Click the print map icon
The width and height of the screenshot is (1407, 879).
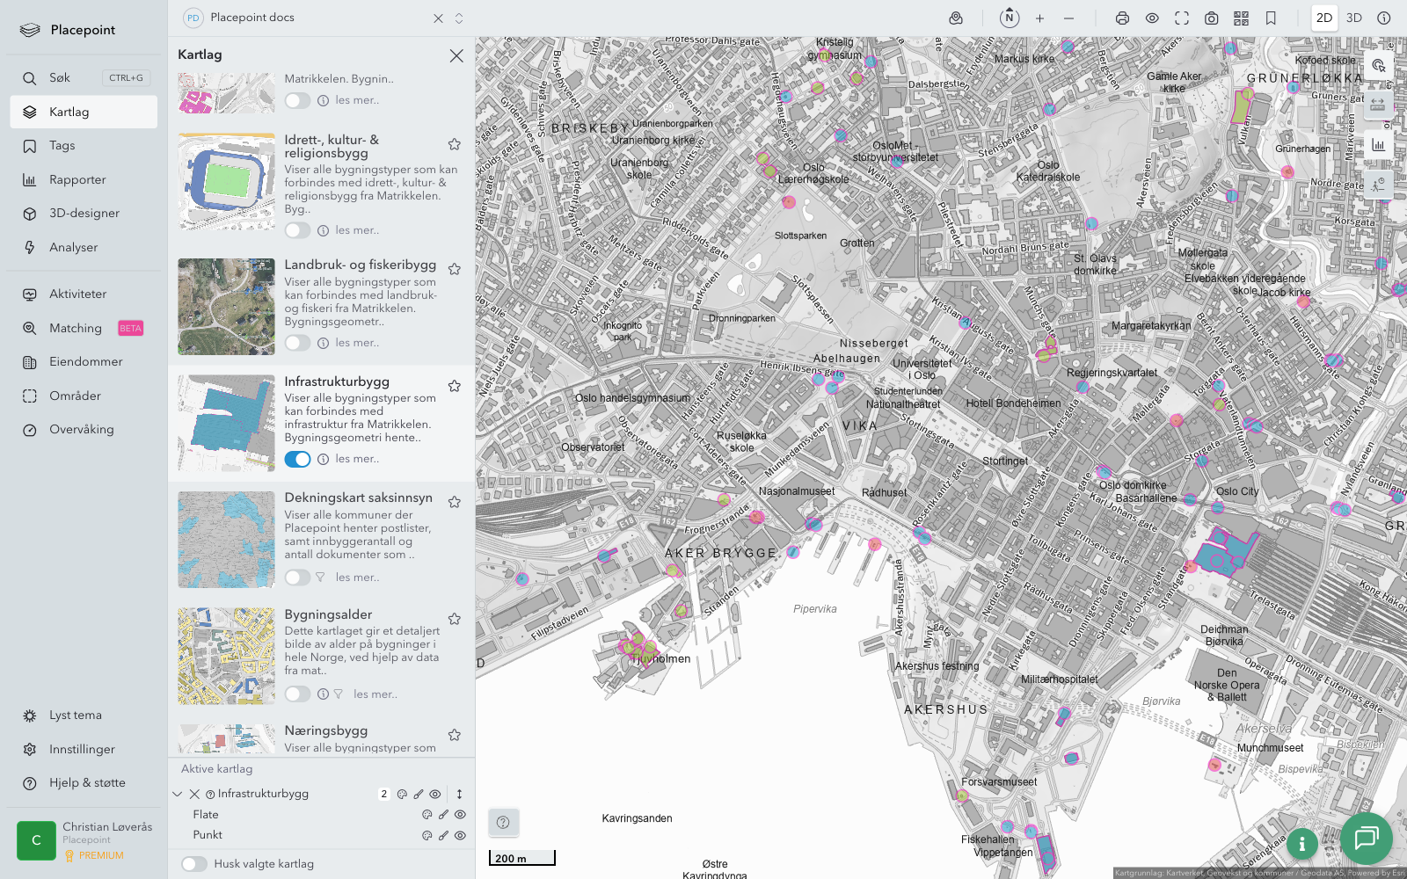click(1122, 18)
